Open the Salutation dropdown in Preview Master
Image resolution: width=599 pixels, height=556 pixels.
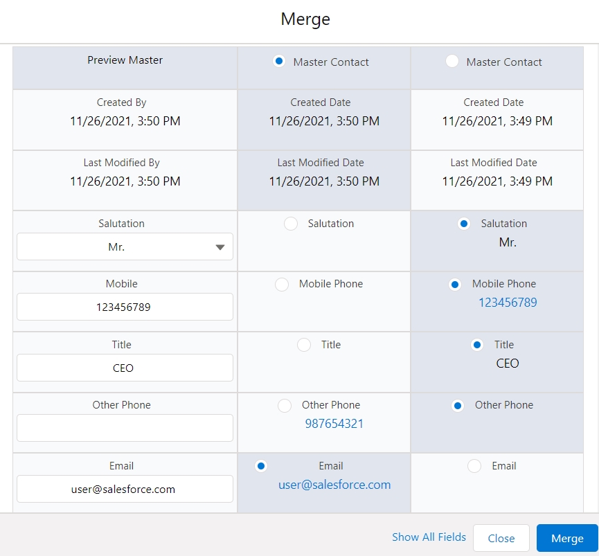coord(125,246)
